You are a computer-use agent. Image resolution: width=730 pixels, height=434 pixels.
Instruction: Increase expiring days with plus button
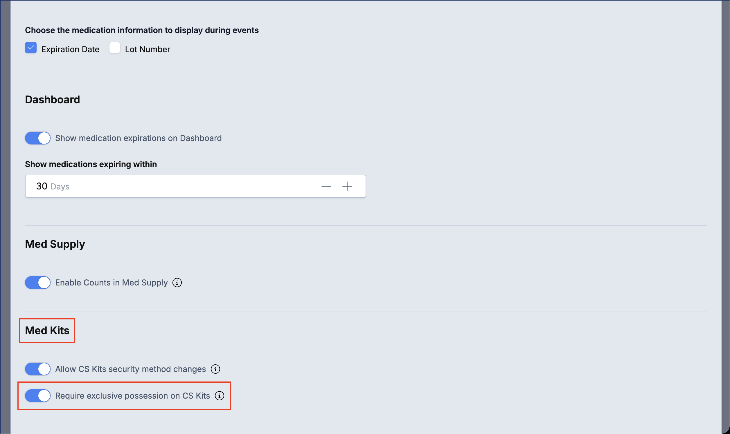(x=347, y=186)
